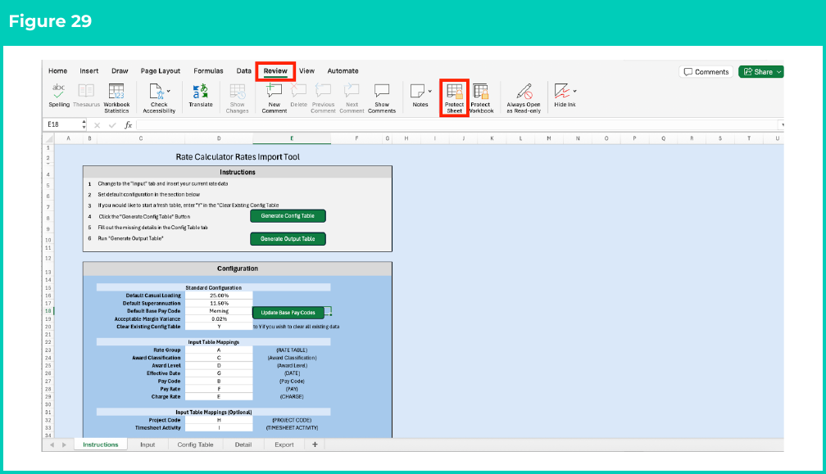The height and width of the screenshot is (474, 826).
Task: Open the Thesaurus tool
Action: (86, 95)
